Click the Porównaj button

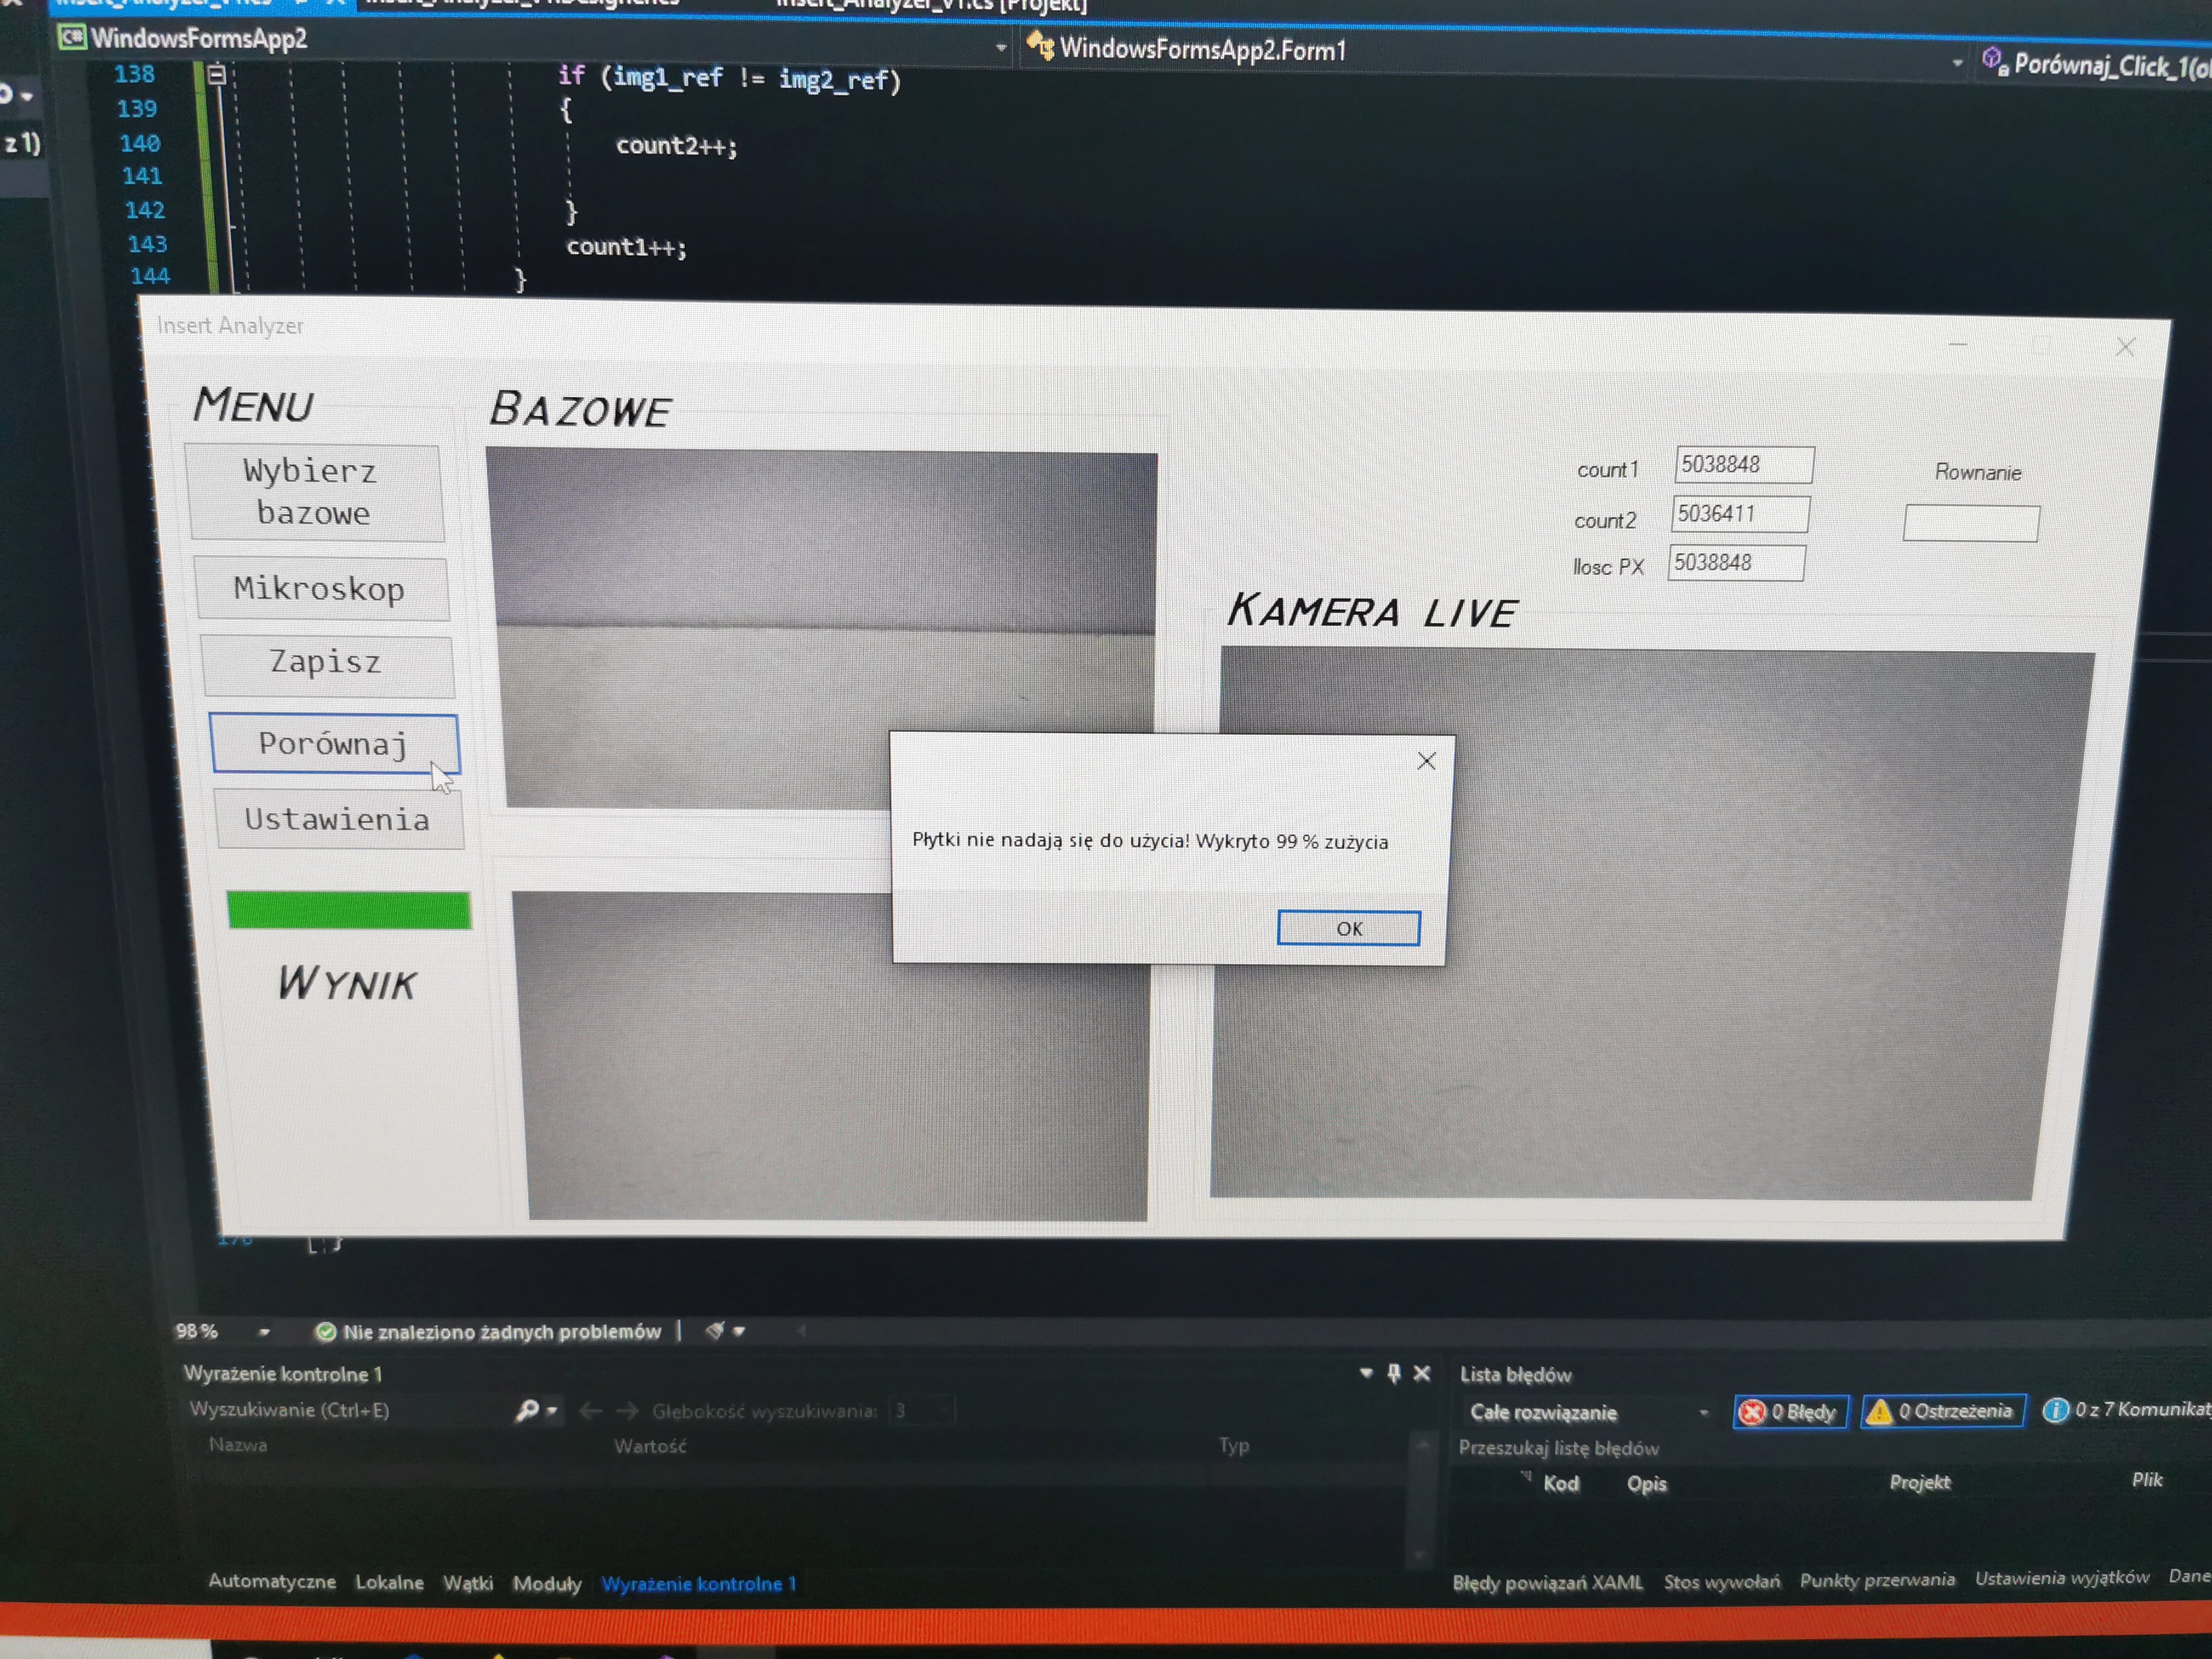coord(334,743)
